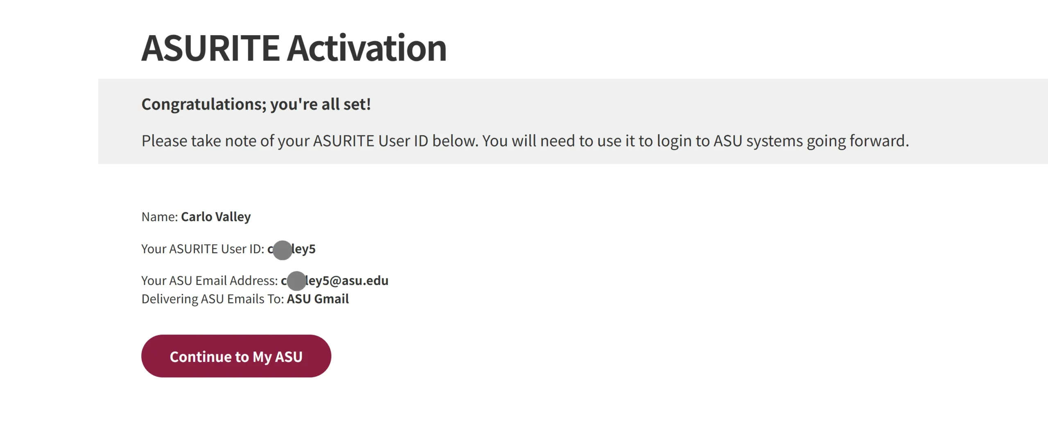1048x424 pixels.
Task: Click the surname "Valley" in the Name row
Action: pos(233,217)
